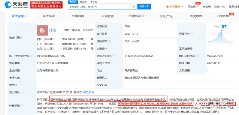Clear the search box with the X icon
This screenshot has width=239, height=115.
(x=134, y=7)
